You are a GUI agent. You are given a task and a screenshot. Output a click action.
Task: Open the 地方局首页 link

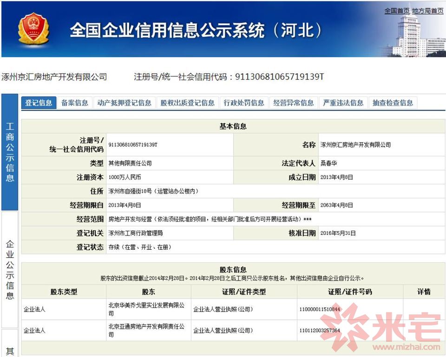tap(428, 11)
